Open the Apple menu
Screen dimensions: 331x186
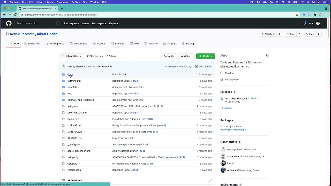5,2
